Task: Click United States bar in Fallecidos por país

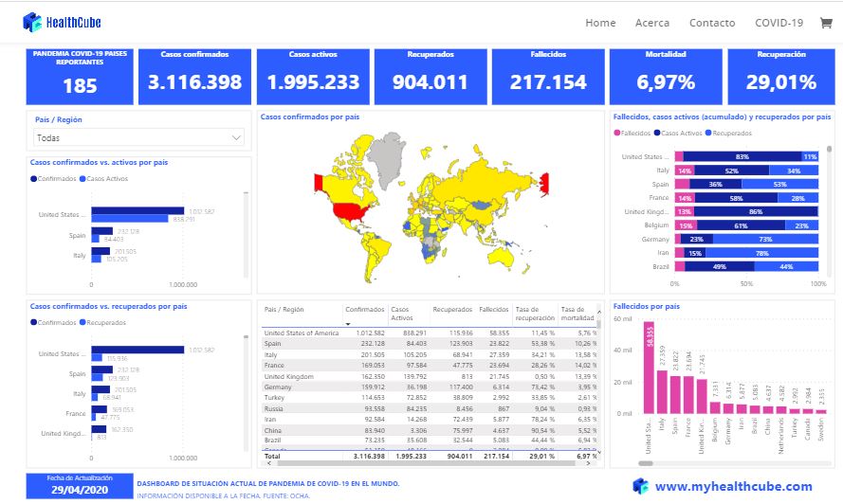Action: click(x=649, y=367)
